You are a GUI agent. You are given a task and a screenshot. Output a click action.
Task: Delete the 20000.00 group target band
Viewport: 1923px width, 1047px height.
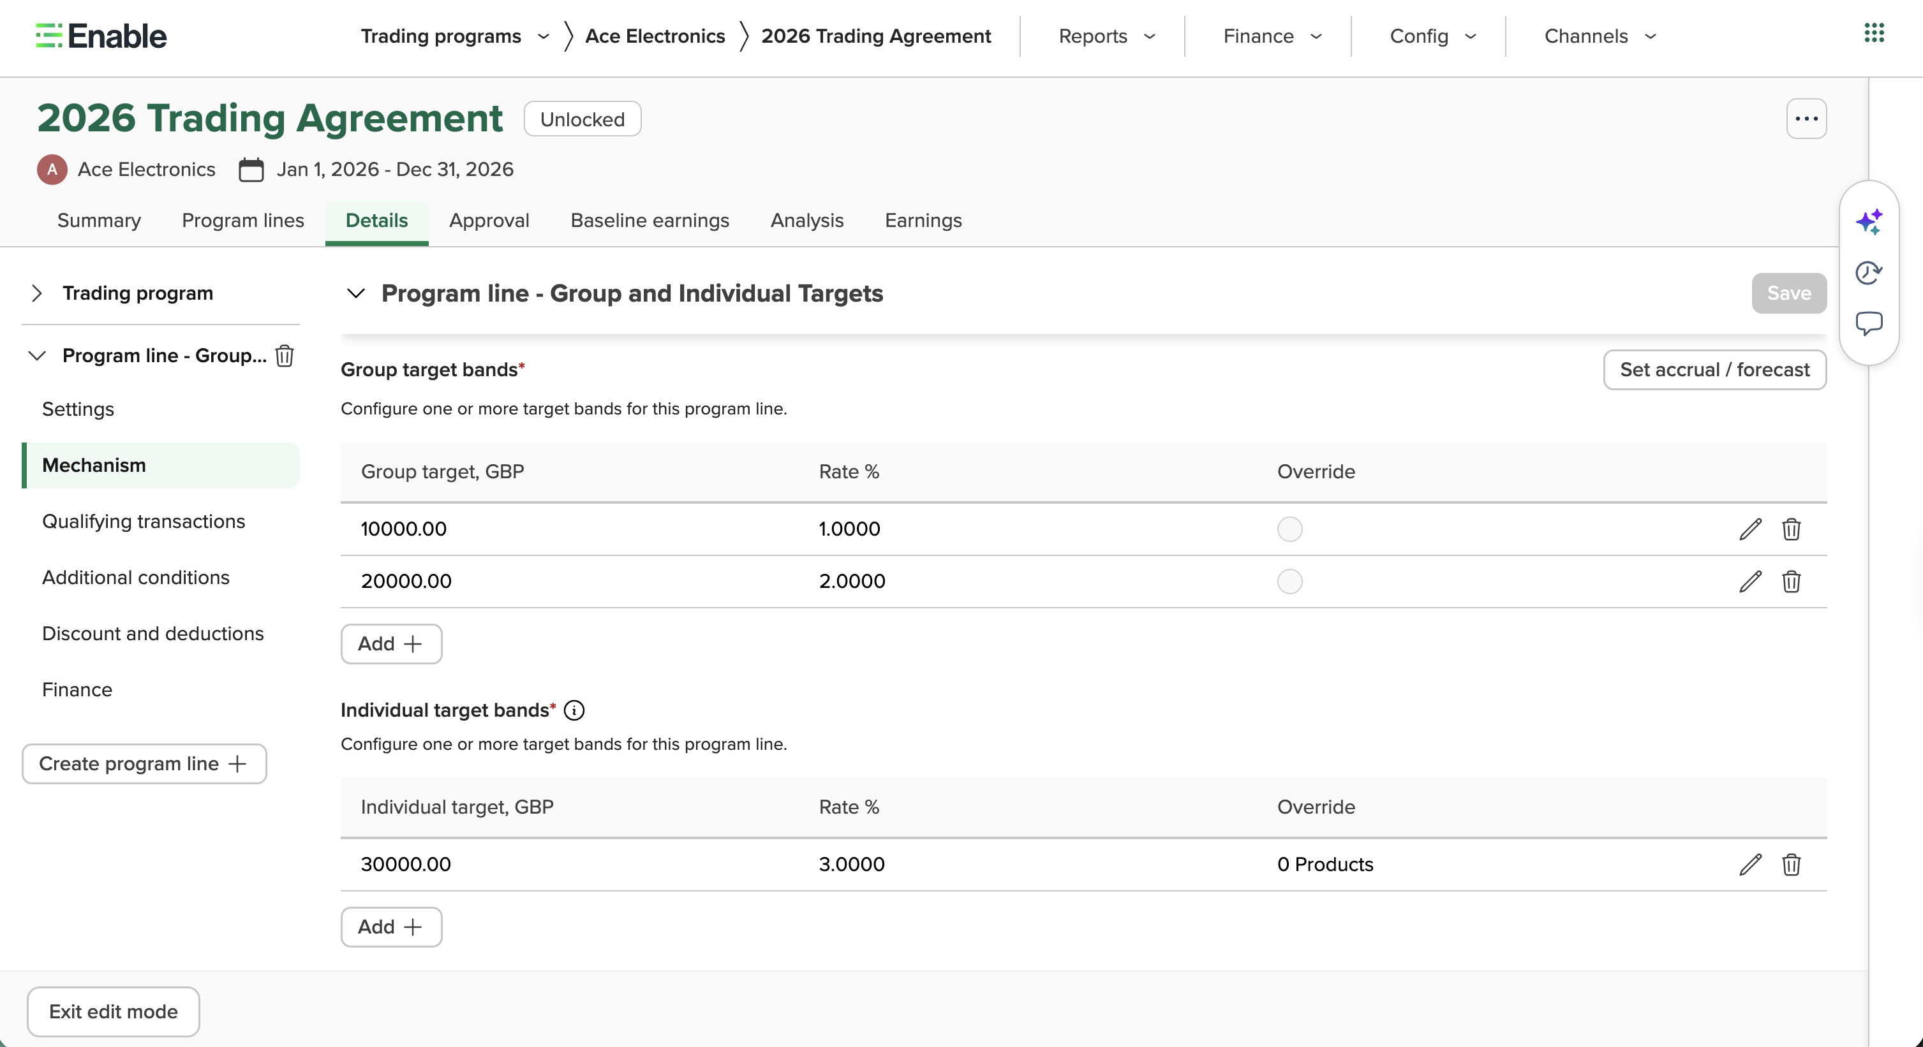[x=1791, y=582]
